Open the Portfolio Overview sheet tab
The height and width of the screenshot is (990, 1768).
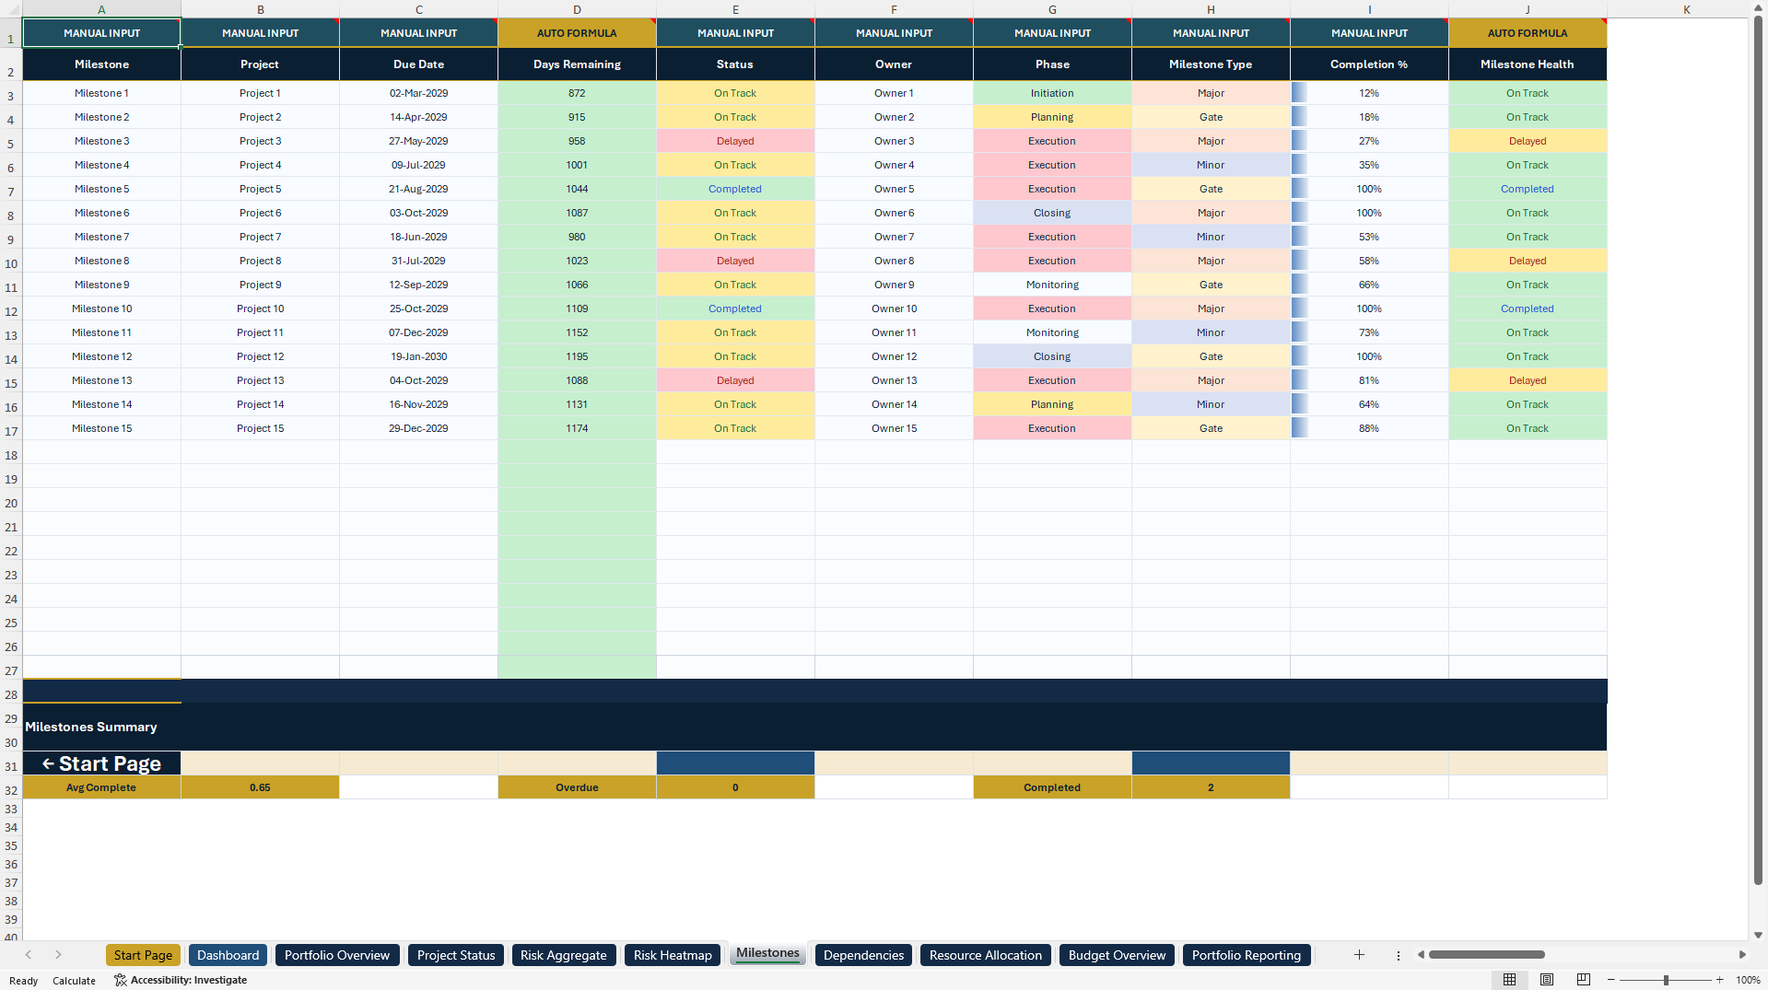click(x=337, y=955)
